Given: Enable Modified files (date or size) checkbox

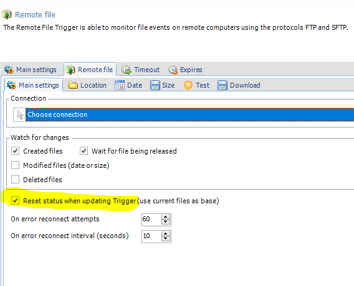Looking at the screenshot, I should click(x=15, y=165).
